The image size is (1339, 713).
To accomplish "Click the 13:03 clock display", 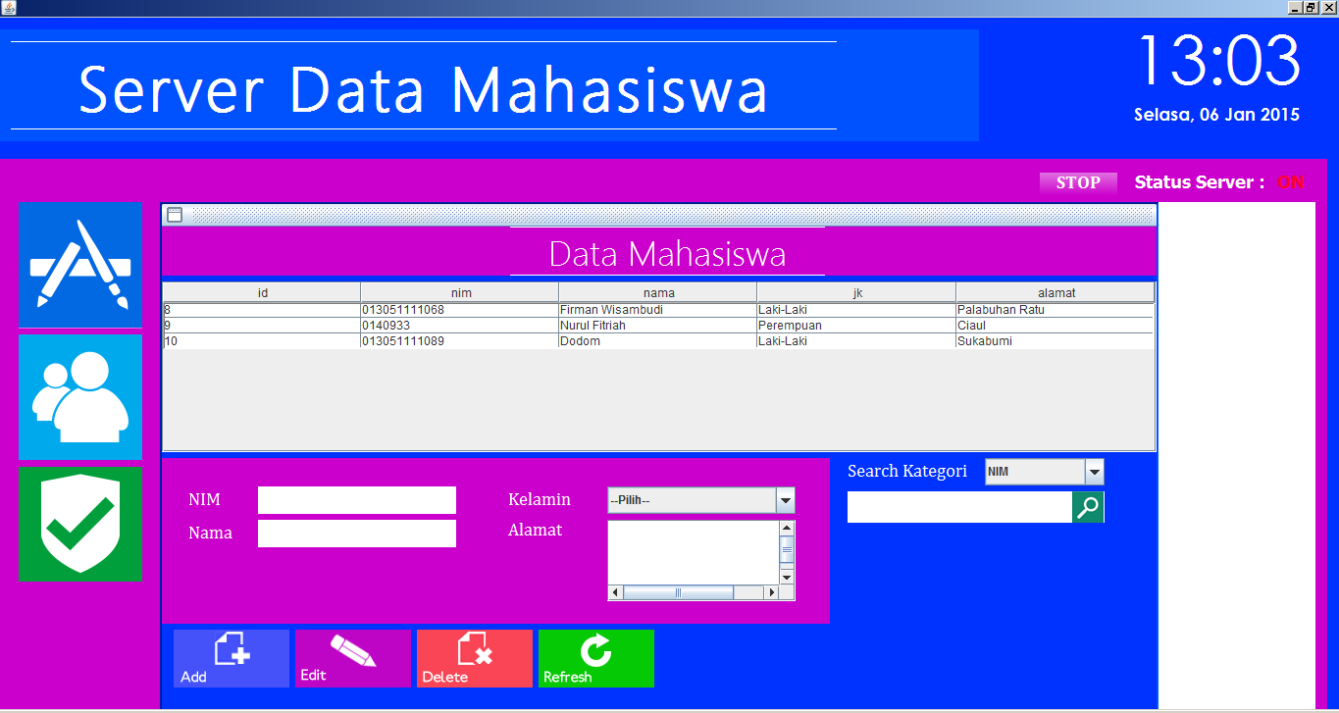I will click(x=1218, y=61).
